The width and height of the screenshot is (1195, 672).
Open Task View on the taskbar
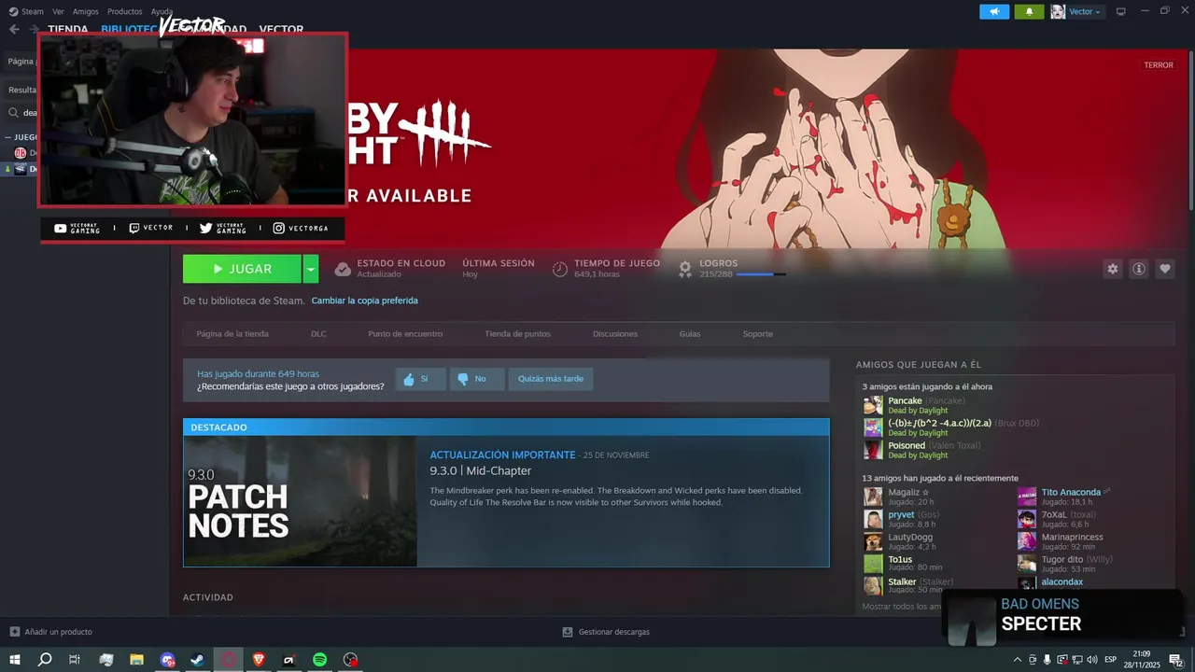tap(75, 660)
